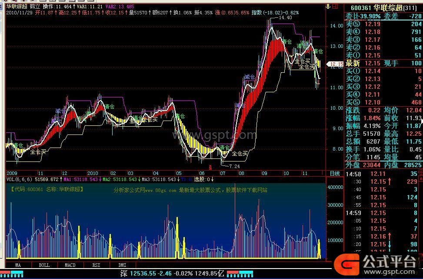Screen dimensions: 423x279
Task: Click the 涨跌 0.22 value
Action: point(374,110)
